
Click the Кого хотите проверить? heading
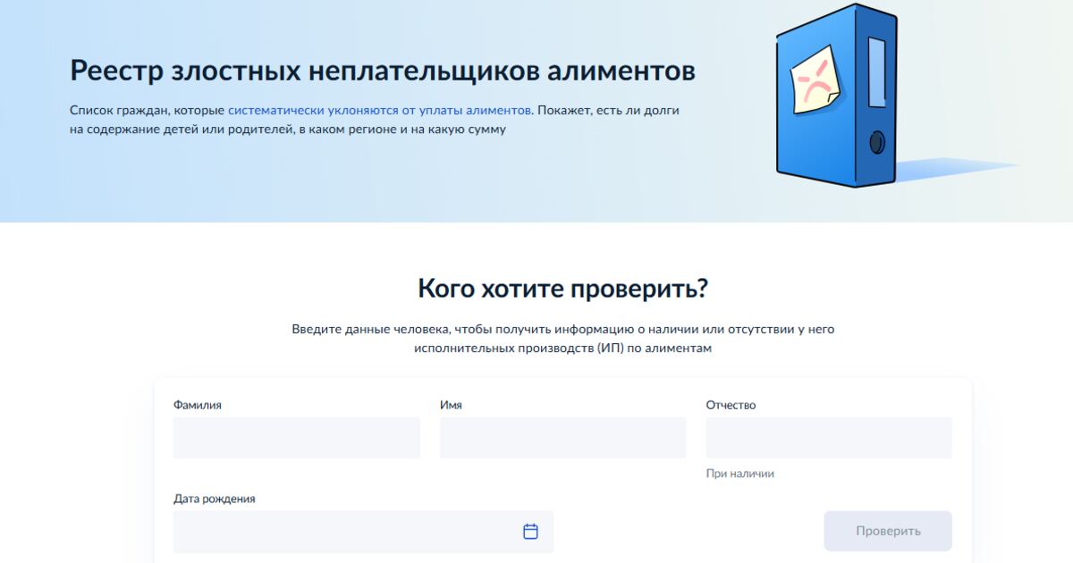pyautogui.click(x=562, y=289)
